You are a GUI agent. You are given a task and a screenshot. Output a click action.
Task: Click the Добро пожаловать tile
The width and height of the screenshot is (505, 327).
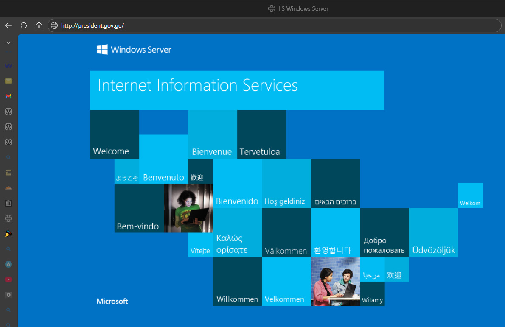point(384,232)
